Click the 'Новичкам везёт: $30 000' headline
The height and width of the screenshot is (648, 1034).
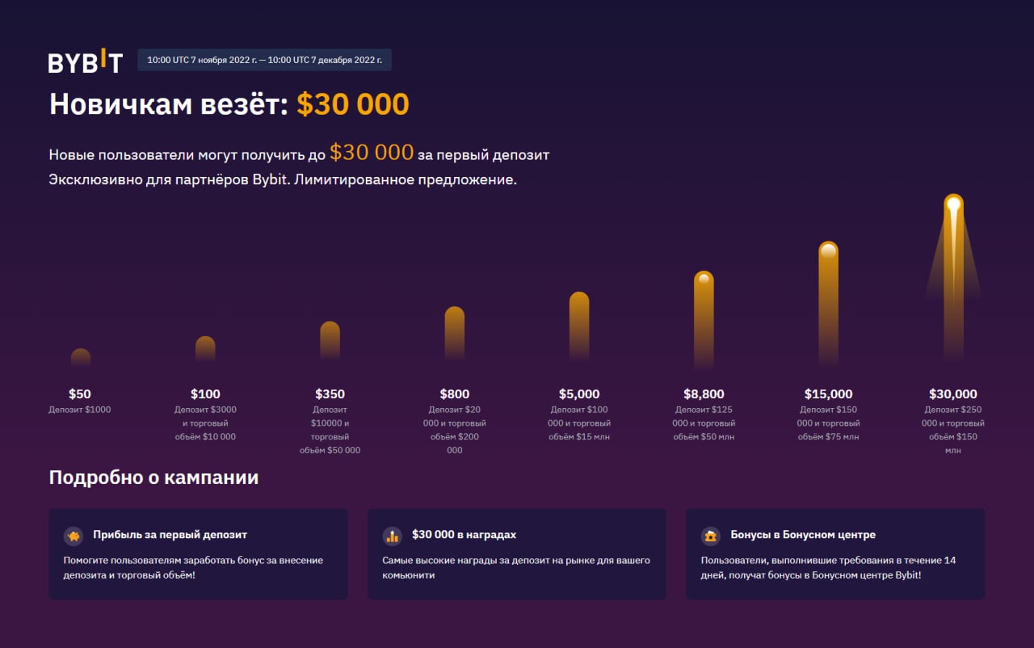229,105
